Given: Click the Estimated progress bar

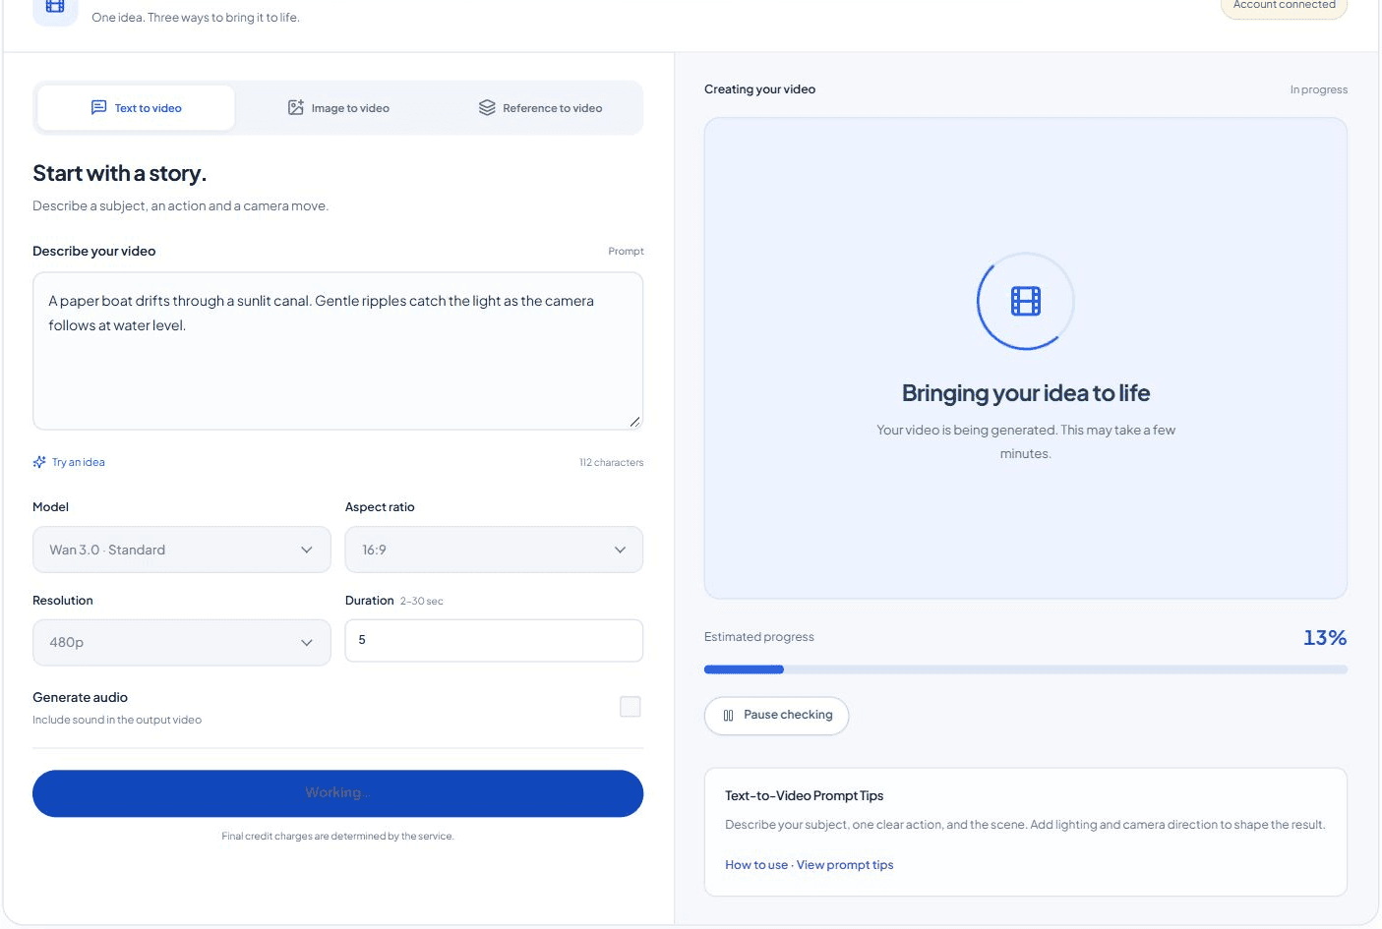Looking at the screenshot, I should (x=1026, y=669).
